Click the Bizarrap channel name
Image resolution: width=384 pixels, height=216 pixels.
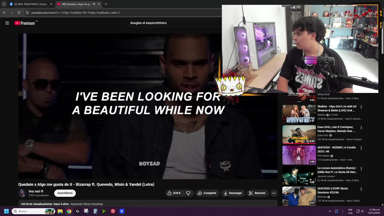[322, 197]
